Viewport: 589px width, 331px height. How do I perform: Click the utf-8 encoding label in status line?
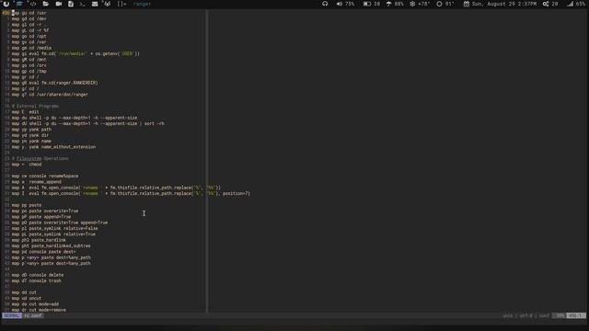click(x=525, y=315)
